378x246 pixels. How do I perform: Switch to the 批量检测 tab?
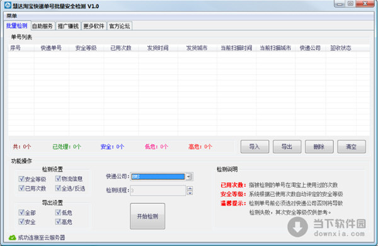[x=17, y=26]
